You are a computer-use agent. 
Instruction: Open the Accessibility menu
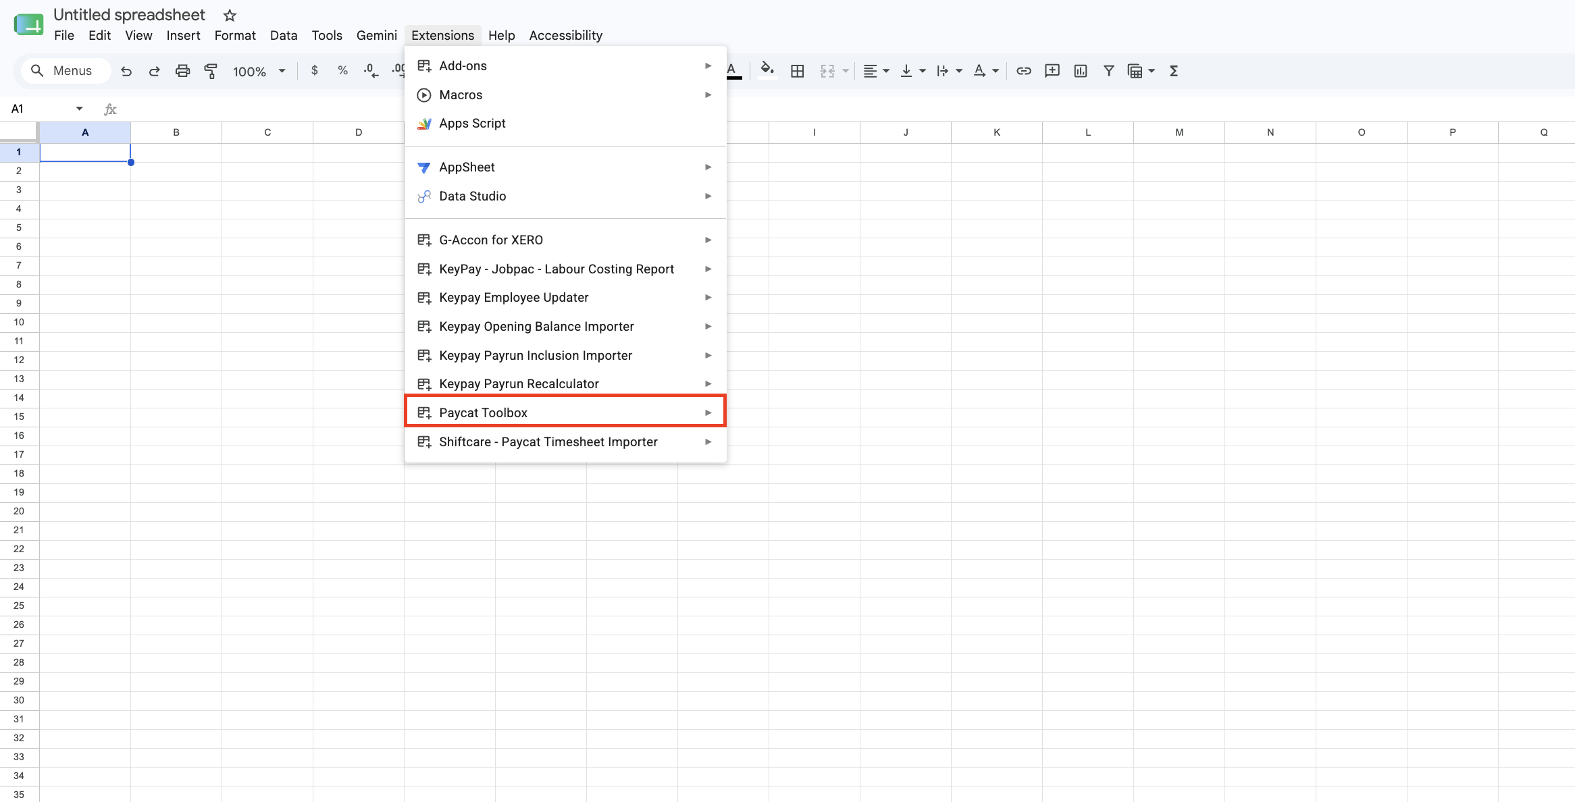click(x=566, y=35)
